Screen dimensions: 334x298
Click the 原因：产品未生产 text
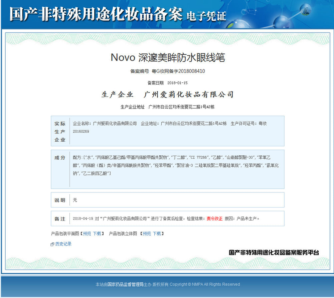[242, 218]
